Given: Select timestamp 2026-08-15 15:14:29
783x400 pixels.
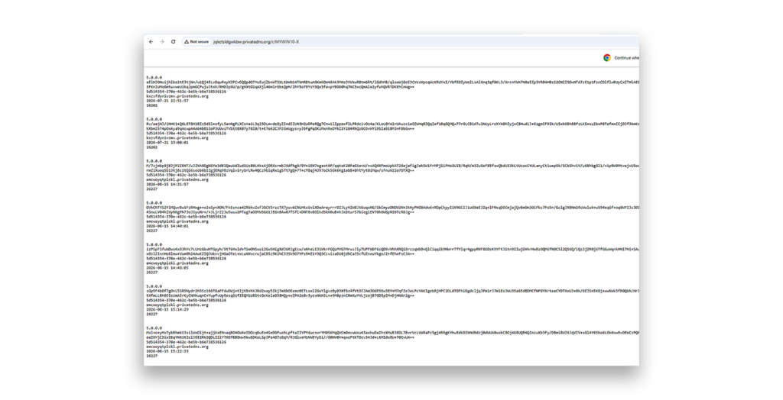Looking at the screenshot, I should coord(167,310).
